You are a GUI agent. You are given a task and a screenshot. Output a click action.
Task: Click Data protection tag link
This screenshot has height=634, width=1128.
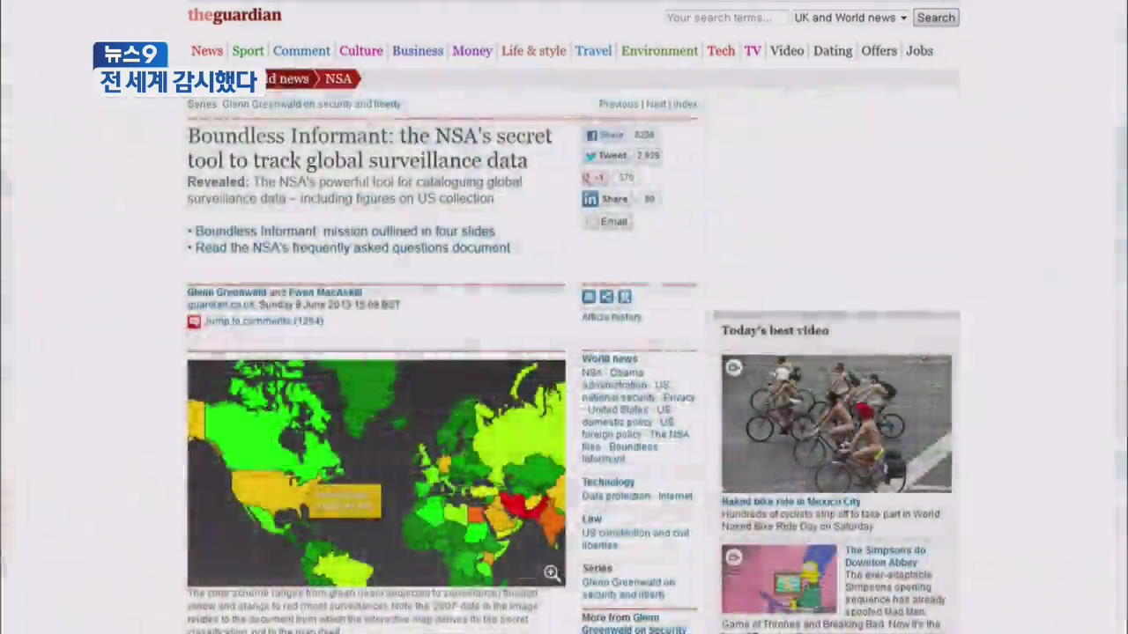pyautogui.click(x=616, y=497)
